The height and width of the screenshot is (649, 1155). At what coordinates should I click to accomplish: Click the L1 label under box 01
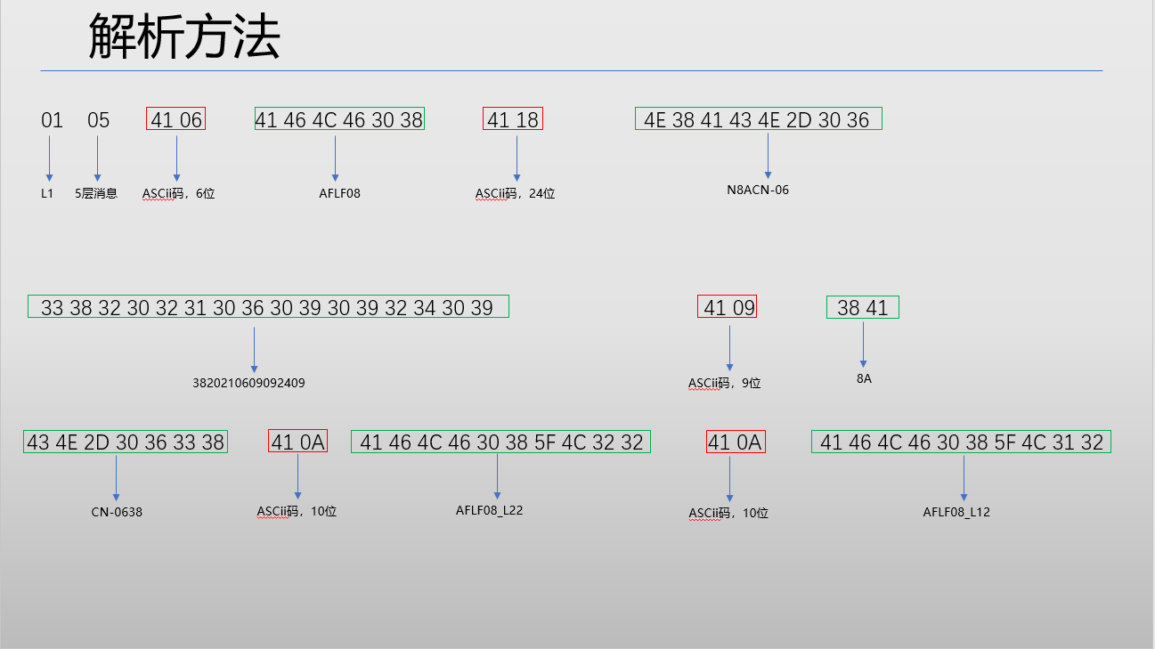tap(46, 192)
